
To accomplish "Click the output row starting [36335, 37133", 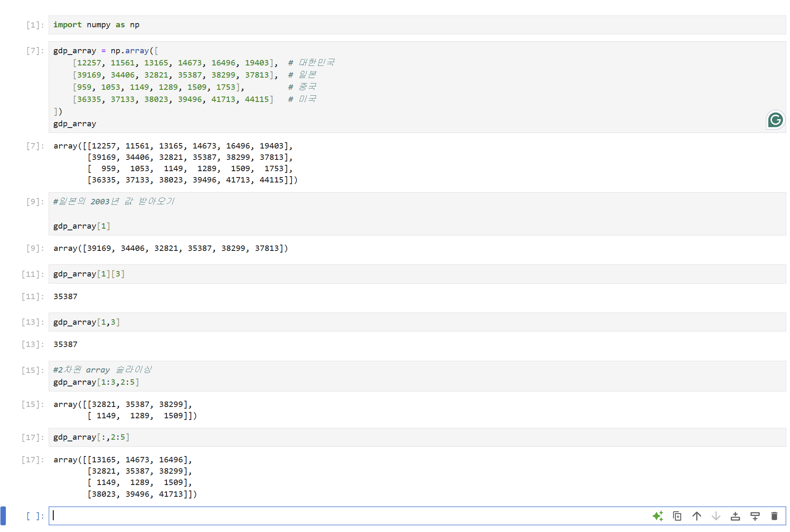I will pyautogui.click(x=192, y=180).
